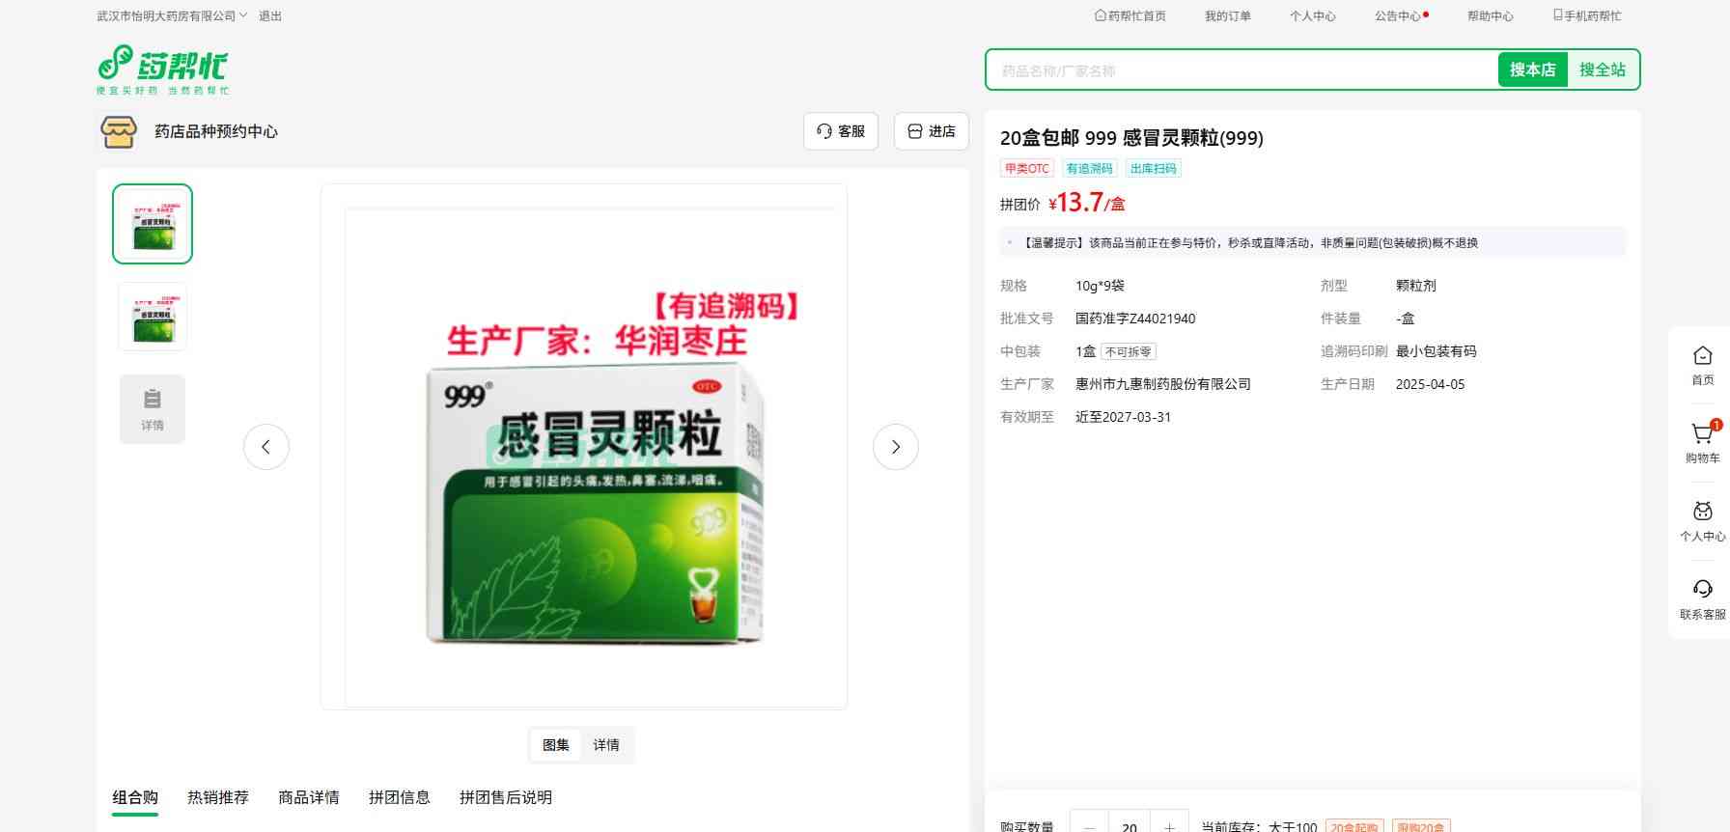Select the second product thumbnail

[153, 317]
